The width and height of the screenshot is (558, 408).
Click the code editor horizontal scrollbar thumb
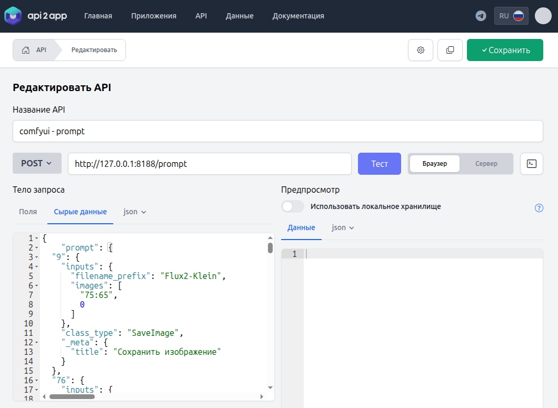click(72, 396)
